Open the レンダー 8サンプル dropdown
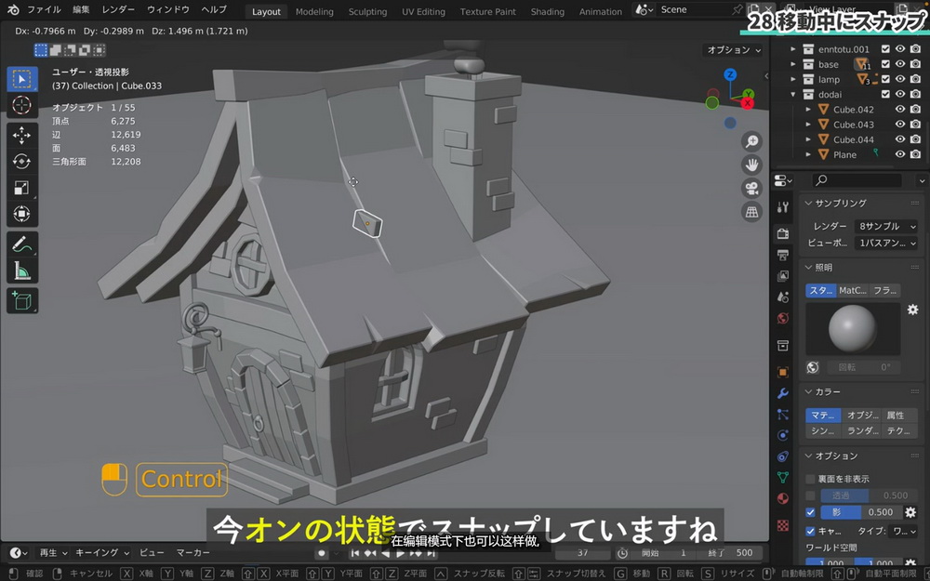 click(885, 227)
